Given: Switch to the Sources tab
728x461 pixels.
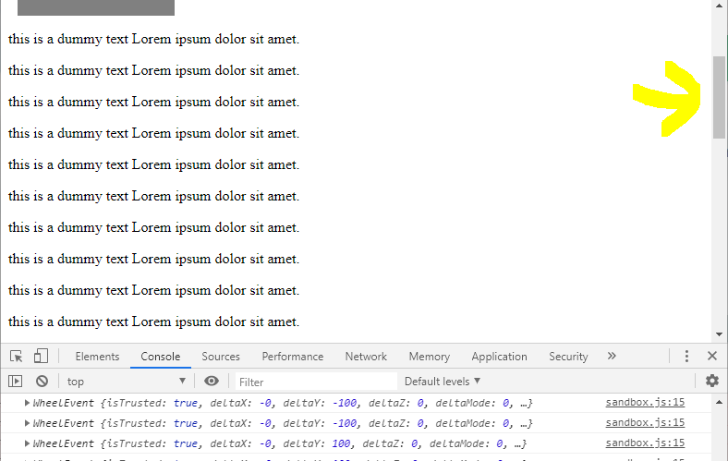Looking at the screenshot, I should (221, 357).
